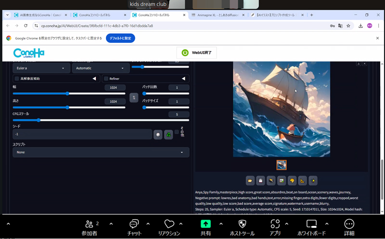
Task: Click the floppy disk save image icon
Action: pos(260,181)
